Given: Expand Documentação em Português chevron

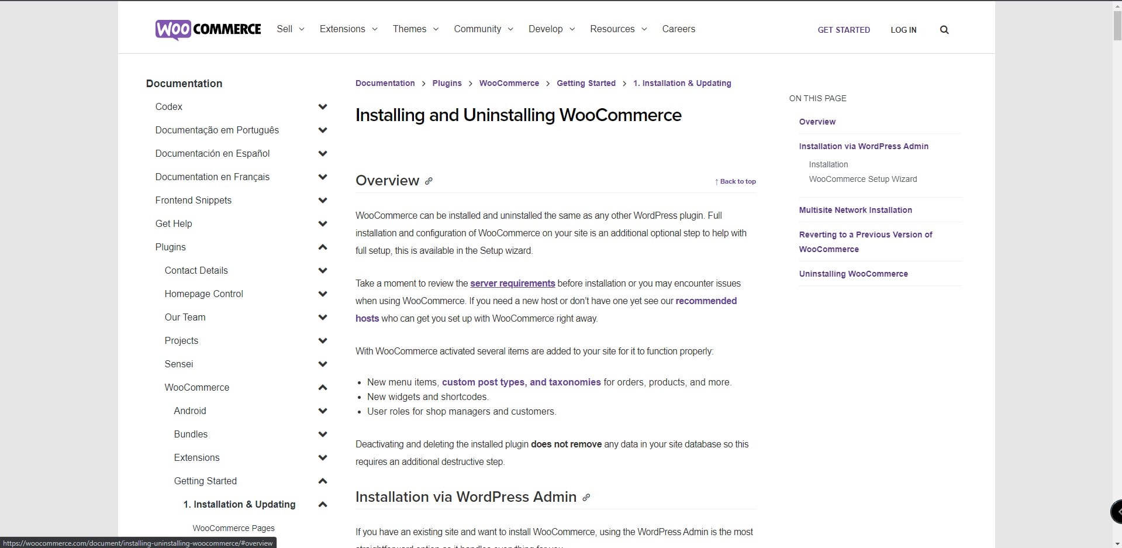Looking at the screenshot, I should pos(323,130).
